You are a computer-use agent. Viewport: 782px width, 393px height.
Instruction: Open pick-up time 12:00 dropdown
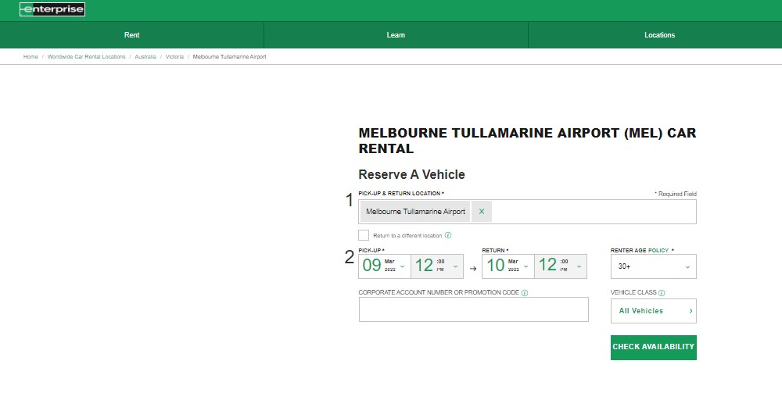pyautogui.click(x=437, y=266)
